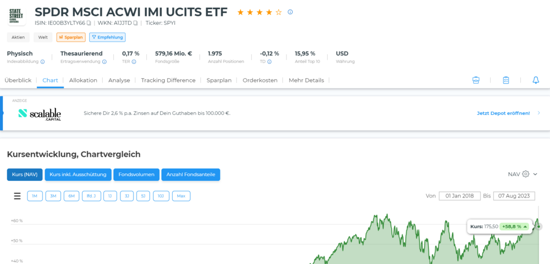Click the chart end data point marker

click(x=539, y=227)
